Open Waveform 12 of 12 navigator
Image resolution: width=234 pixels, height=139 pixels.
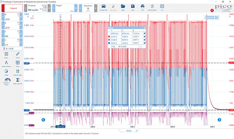coord(88,8)
